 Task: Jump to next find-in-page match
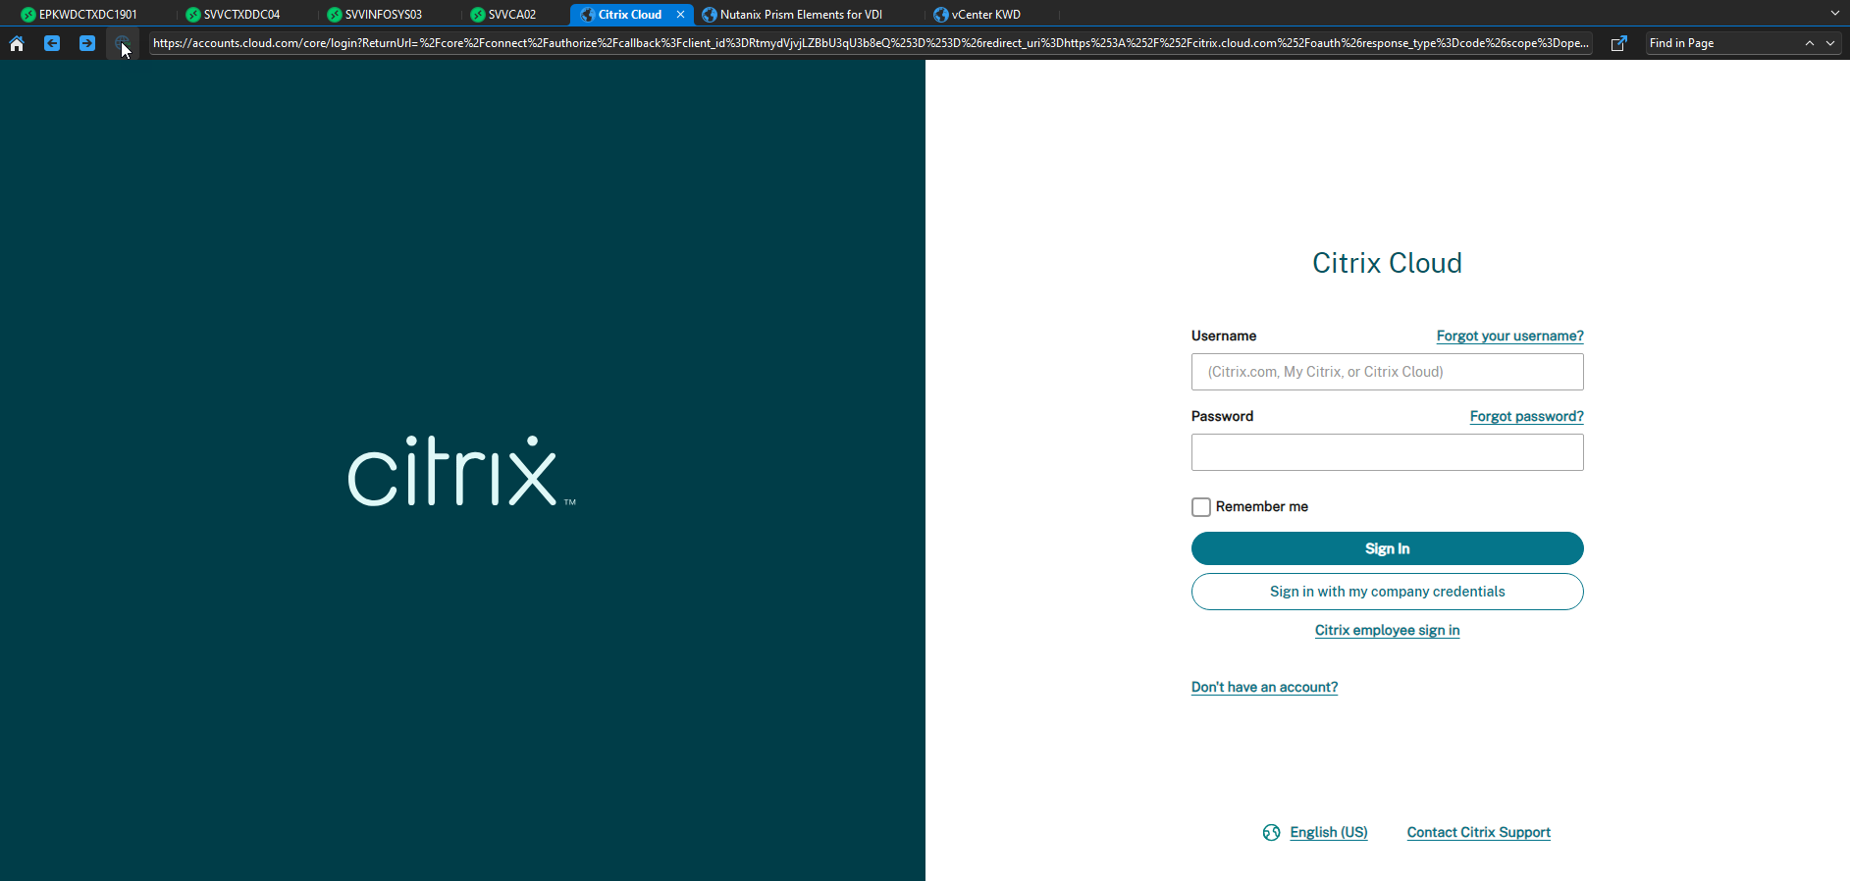click(x=1830, y=43)
